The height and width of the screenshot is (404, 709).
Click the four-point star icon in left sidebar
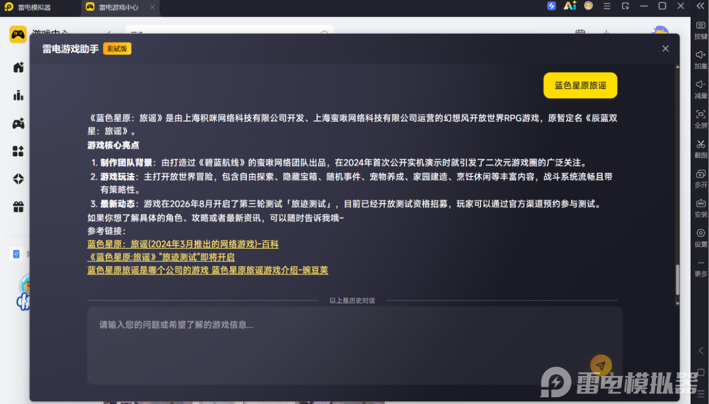click(x=18, y=179)
